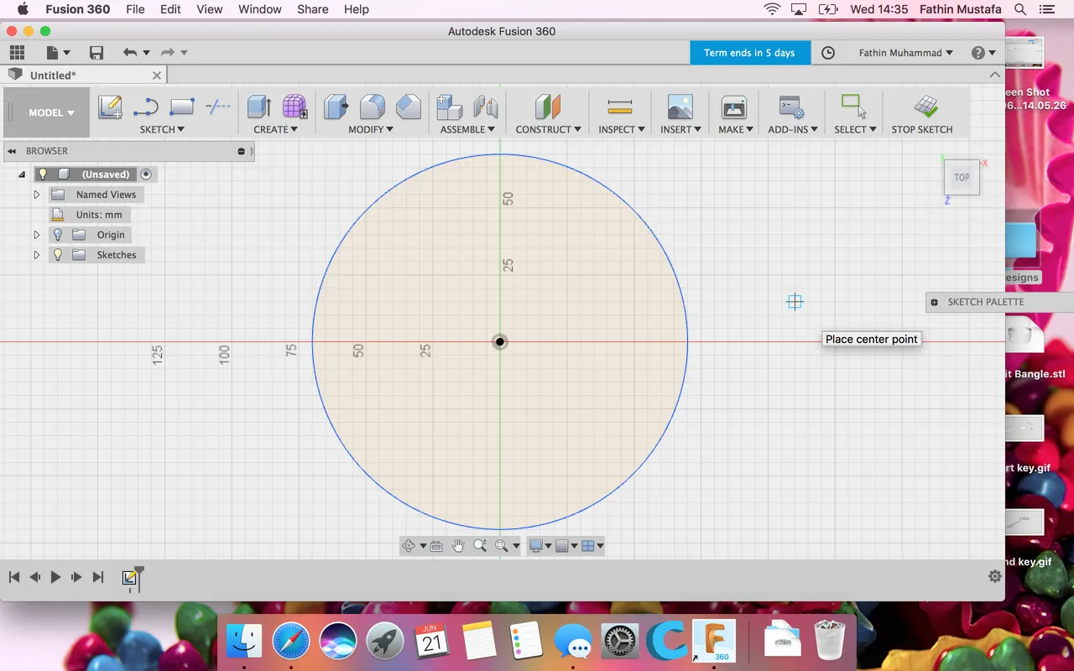Open the CREATE dropdown menu
1074x671 pixels.
click(x=276, y=129)
